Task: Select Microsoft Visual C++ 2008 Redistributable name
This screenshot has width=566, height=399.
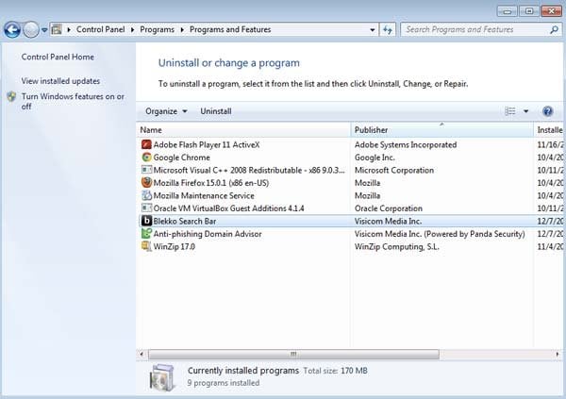Action: pyautogui.click(x=249, y=170)
